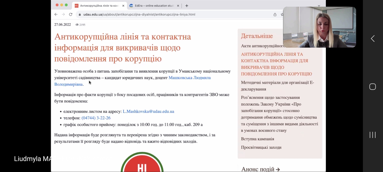
Task: Click the phone number (04744) 3-22-26
Action: tap(96, 118)
